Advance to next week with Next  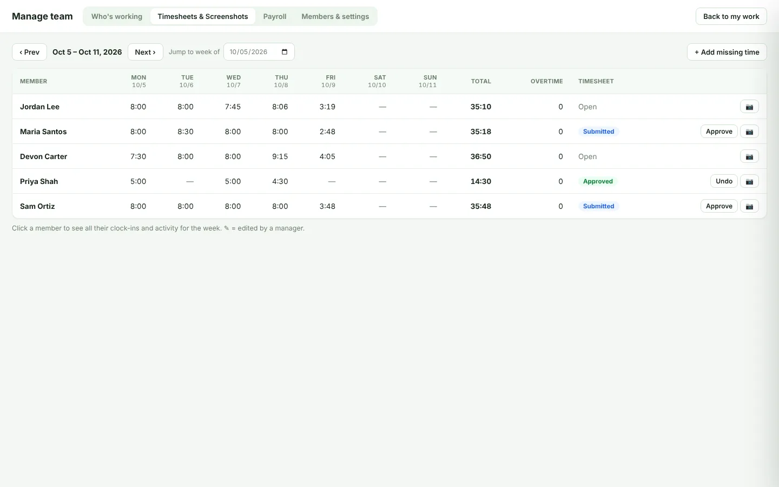tap(145, 52)
